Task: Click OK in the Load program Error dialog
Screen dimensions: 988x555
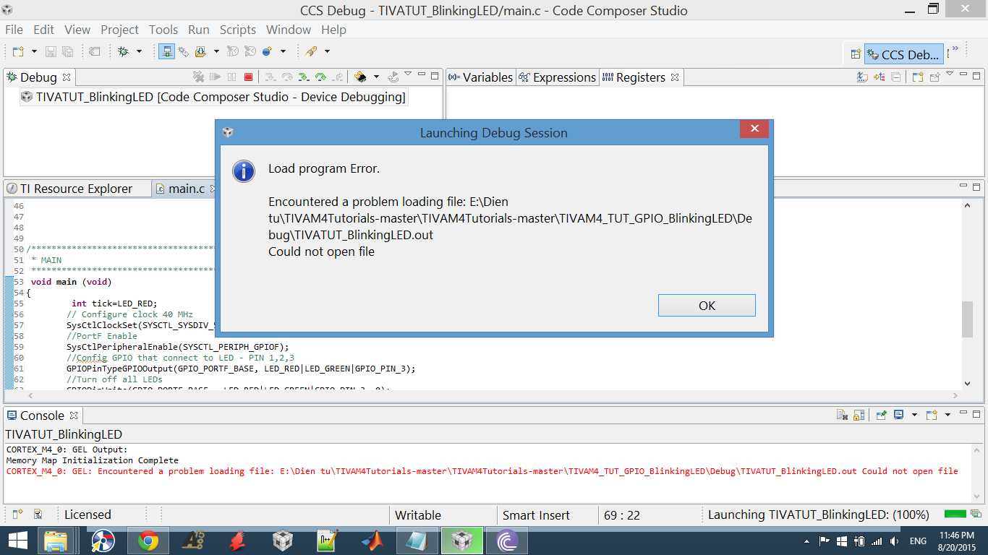Action: [x=707, y=306]
